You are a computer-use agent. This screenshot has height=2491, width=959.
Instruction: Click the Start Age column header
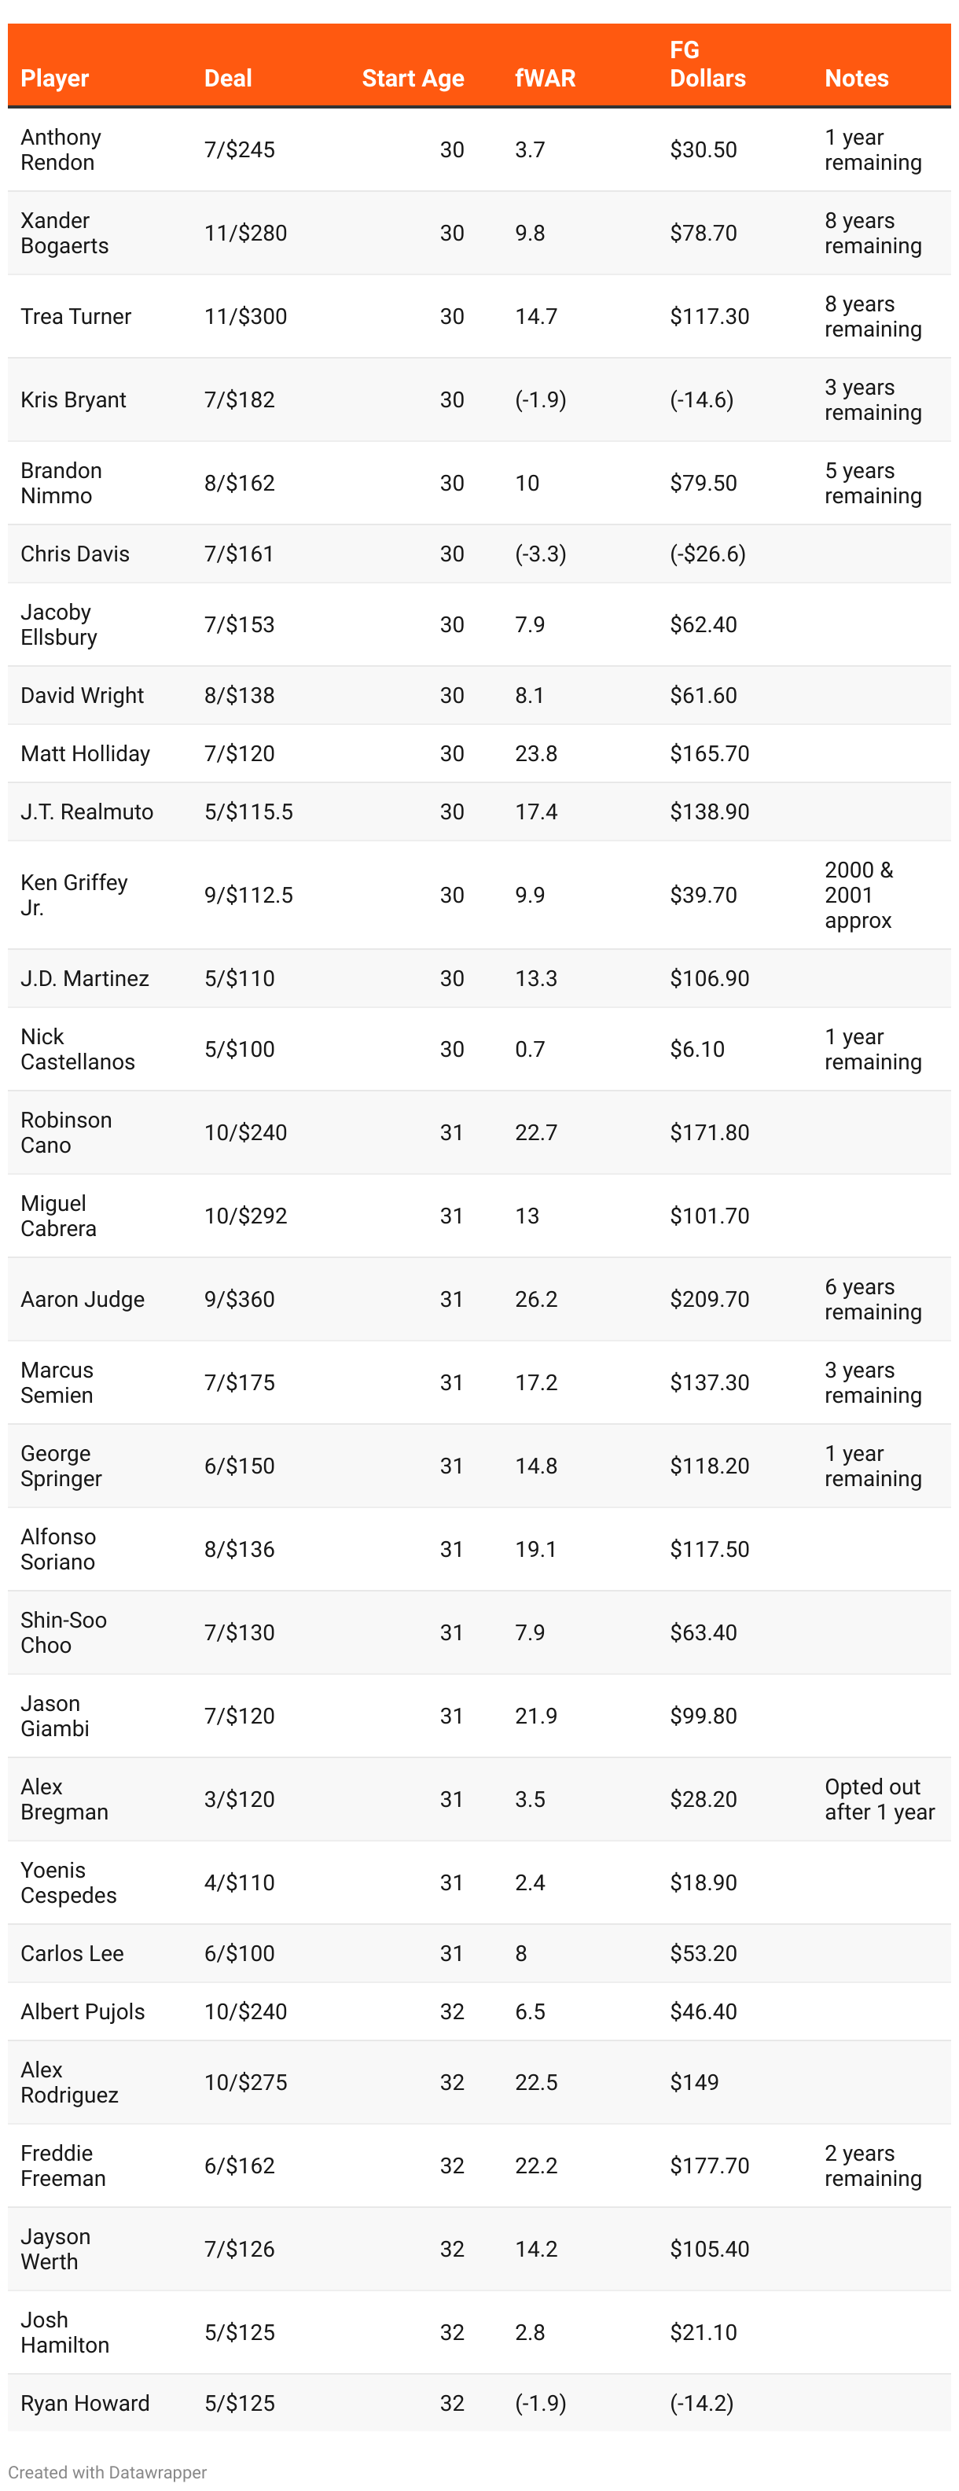pyautogui.click(x=413, y=79)
